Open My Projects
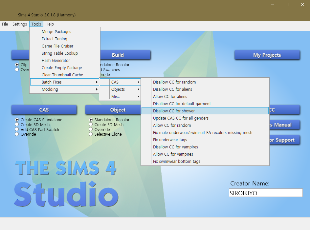Screen dimensions: 310x230 (x=267, y=55)
